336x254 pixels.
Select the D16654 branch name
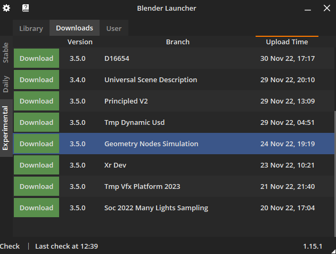(x=117, y=58)
